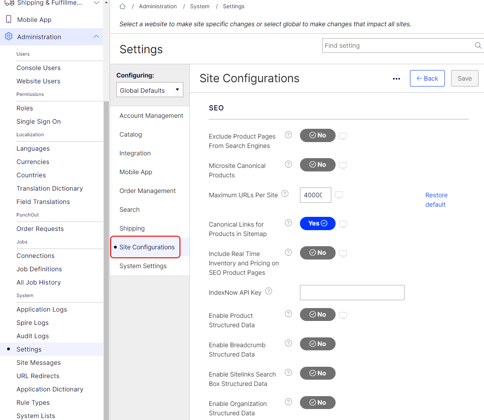Open Catalog settings category

point(131,134)
